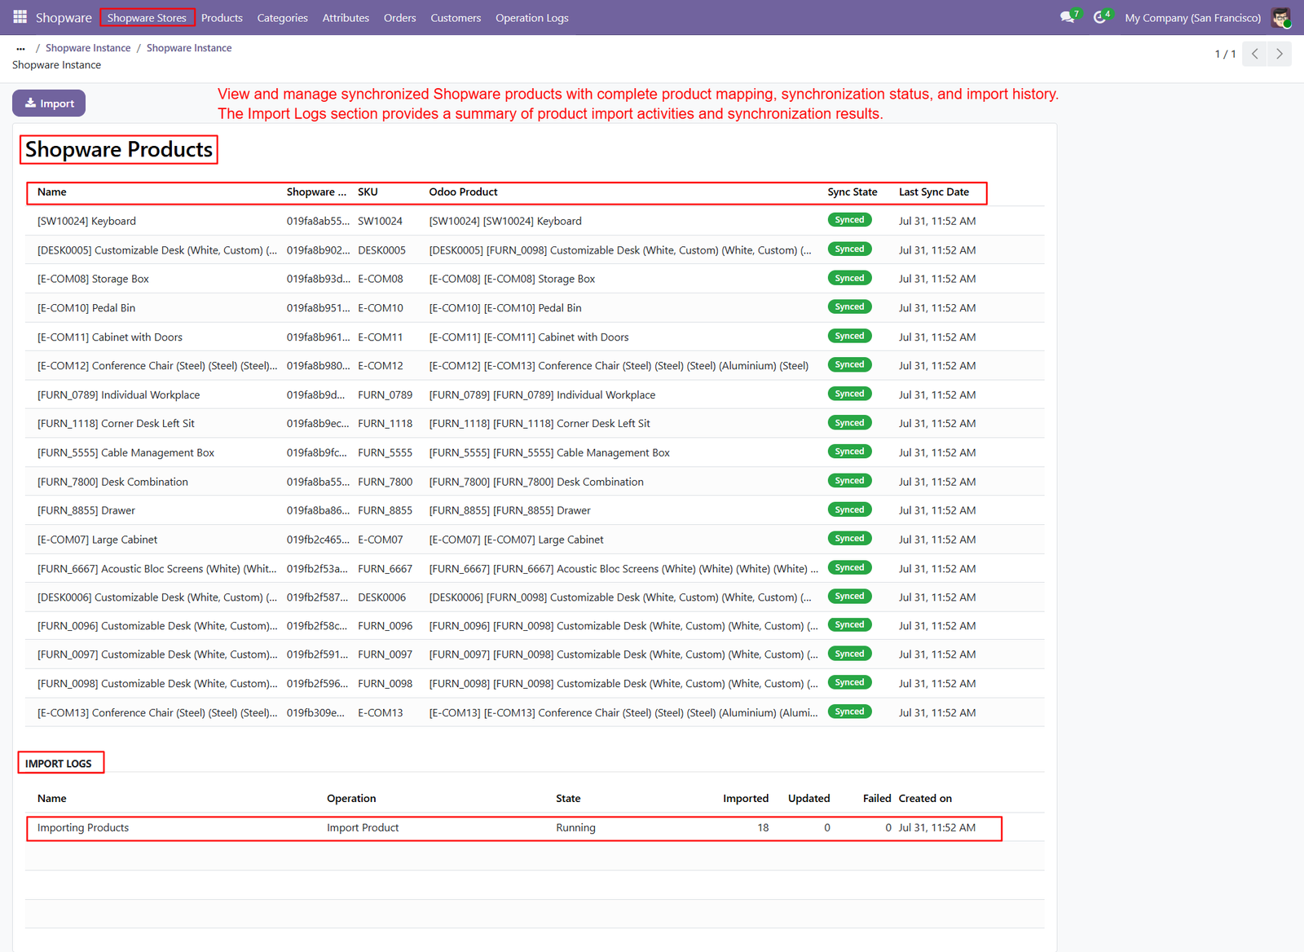This screenshot has height=952, width=1304.
Task: Click the Import Product operation cell
Action: [363, 827]
